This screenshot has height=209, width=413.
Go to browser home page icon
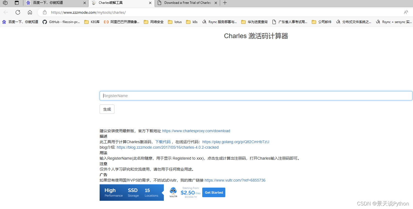[30, 12]
